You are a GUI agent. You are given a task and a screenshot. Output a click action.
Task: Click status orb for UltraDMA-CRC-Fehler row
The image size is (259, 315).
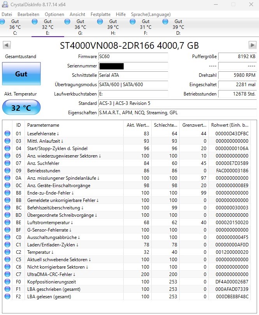[x=7, y=274]
